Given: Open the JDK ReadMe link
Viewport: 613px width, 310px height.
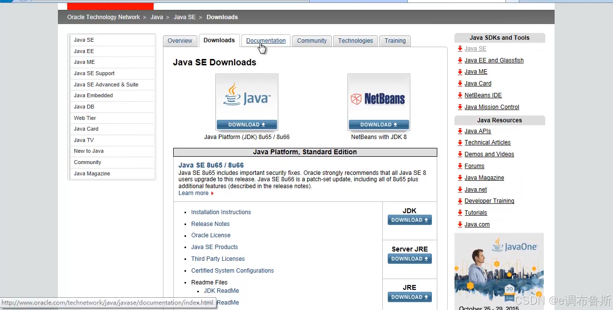Looking at the screenshot, I should pyautogui.click(x=221, y=291).
